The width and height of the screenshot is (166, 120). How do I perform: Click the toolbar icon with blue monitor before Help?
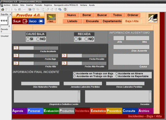point(60,10)
